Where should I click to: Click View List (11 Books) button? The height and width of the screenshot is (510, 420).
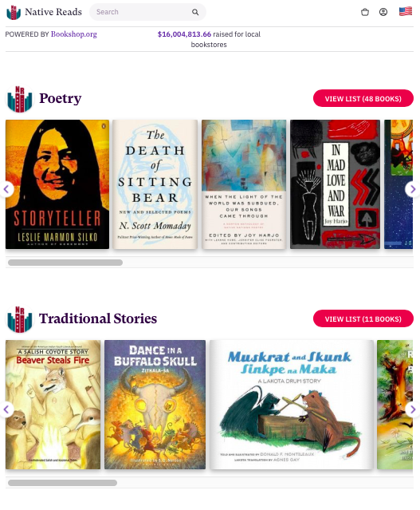coord(363,318)
